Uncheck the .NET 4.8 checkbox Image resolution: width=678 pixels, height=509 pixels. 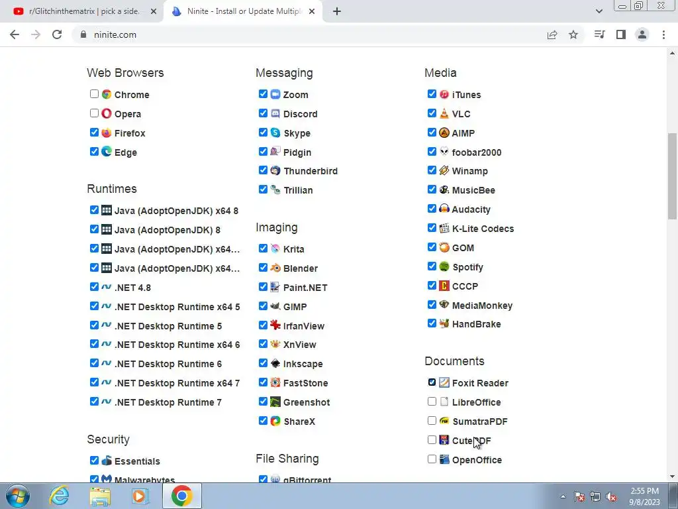[94, 286]
